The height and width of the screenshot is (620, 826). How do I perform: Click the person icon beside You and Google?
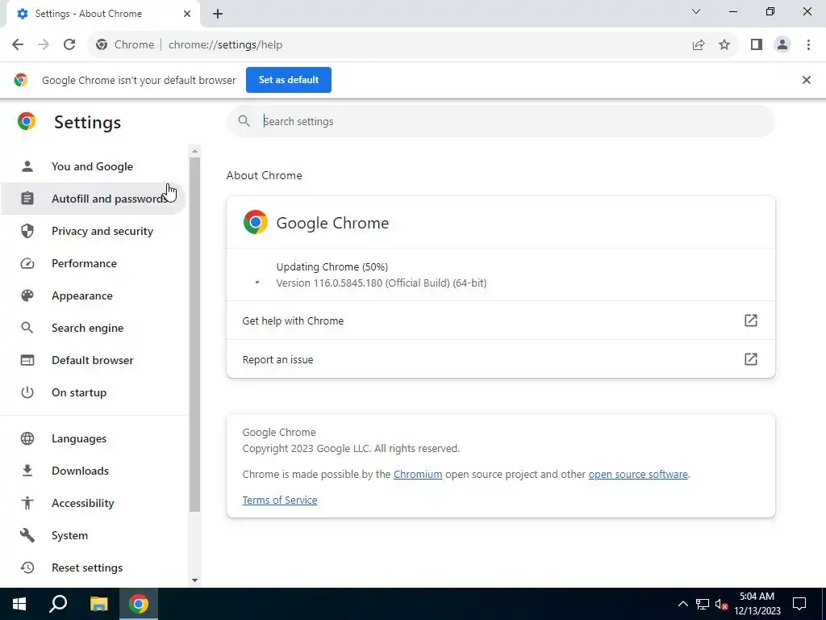coord(27,166)
